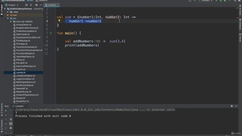Open CollectionUpdate.kt file
The image size is (242, 136).
coord(26,31)
